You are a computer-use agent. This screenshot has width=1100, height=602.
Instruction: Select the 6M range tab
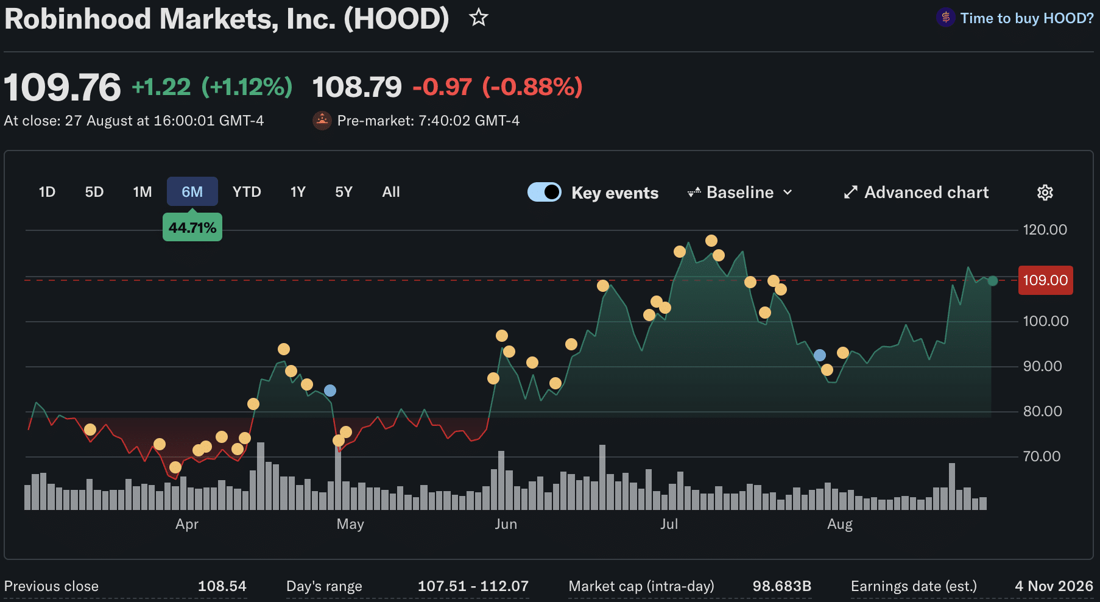(192, 192)
